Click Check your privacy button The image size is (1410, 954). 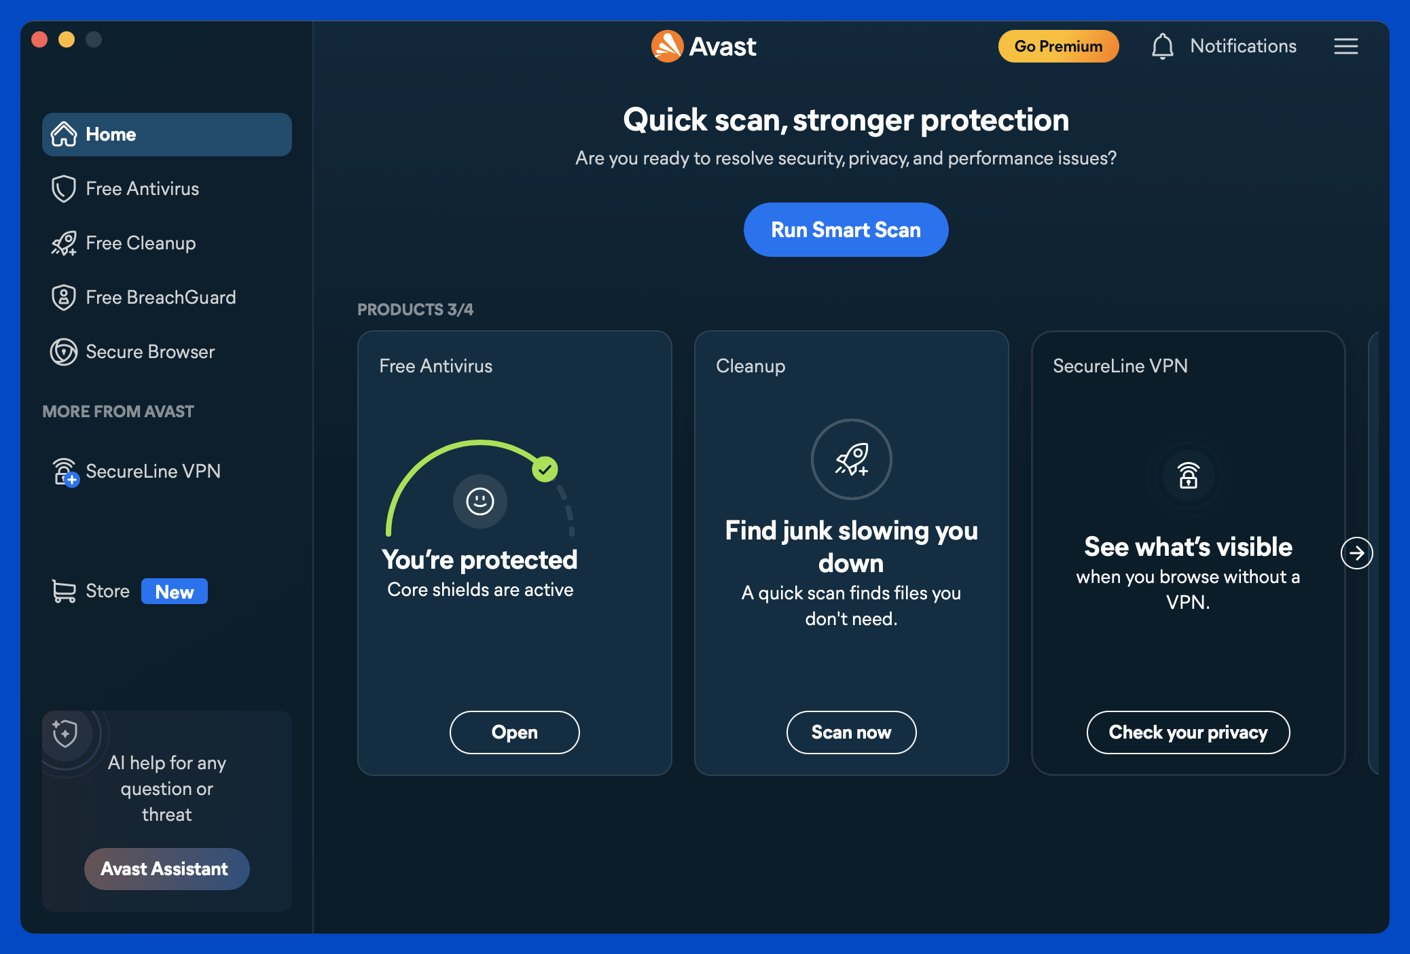tap(1188, 732)
